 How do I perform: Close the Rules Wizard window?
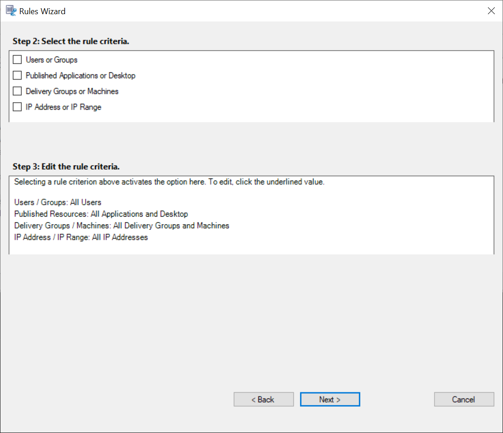coord(491,11)
